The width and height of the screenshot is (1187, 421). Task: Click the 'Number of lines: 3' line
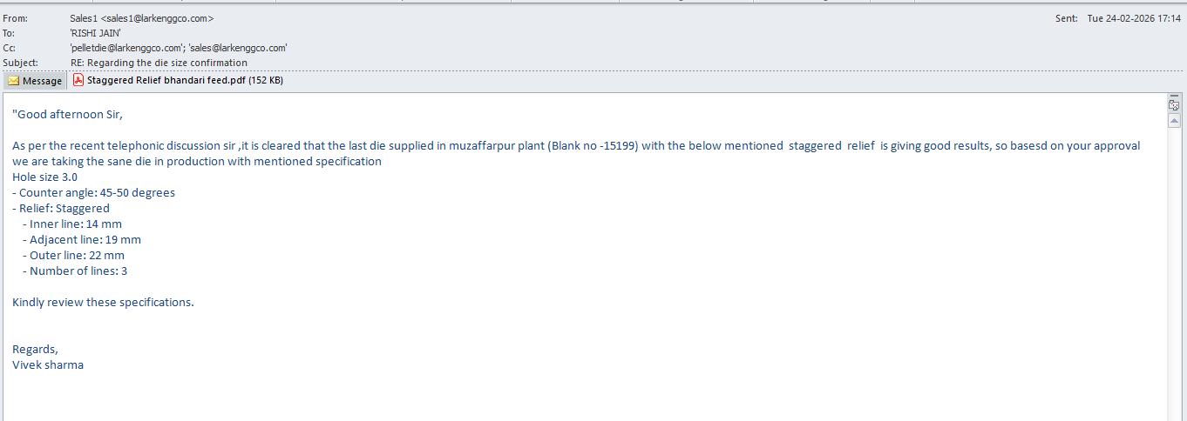[78, 271]
